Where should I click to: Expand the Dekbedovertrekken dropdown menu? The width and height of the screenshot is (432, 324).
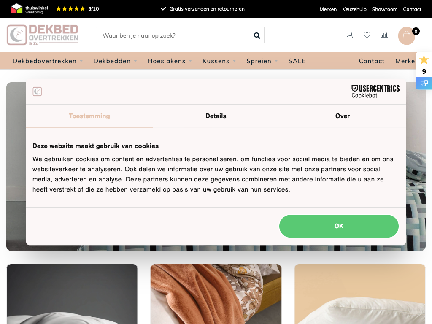tap(47, 61)
